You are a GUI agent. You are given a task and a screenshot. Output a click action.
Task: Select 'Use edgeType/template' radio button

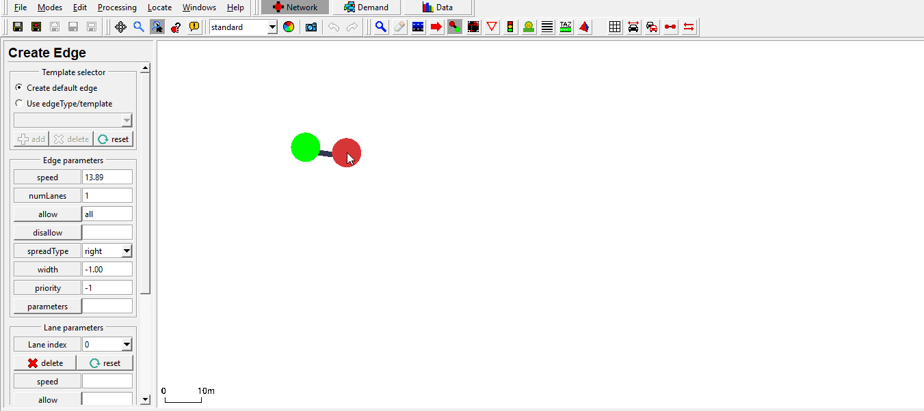point(18,104)
